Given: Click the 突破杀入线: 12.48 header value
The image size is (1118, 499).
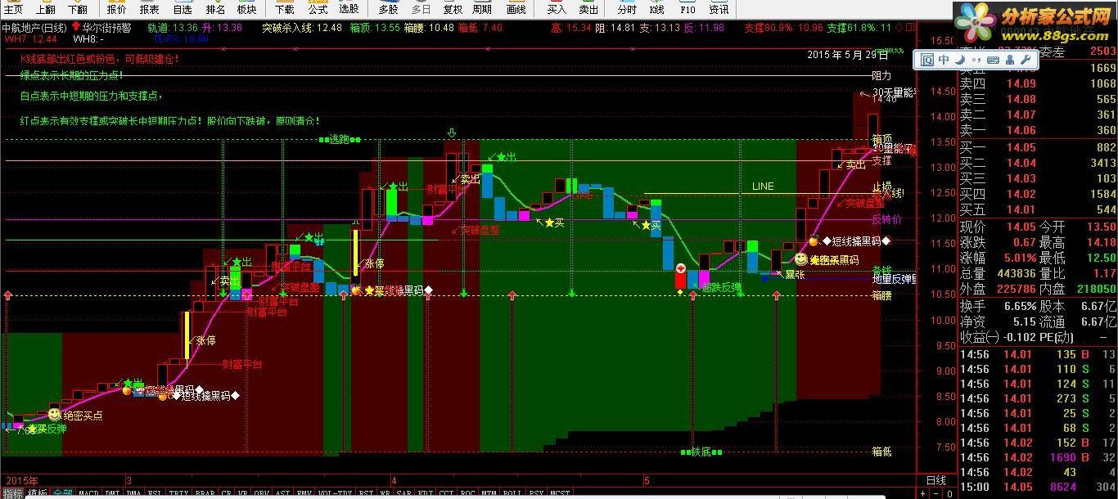Looking at the screenshot, I should click(x=302, y=27).
